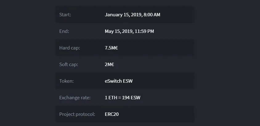Click the 8:00 AM start time
The width and height of the screenshot is (260, 126).
(152, 14)
